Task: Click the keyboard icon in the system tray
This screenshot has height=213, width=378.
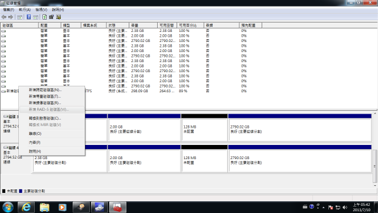Action: pyautogui.click(x=305, y=206)
